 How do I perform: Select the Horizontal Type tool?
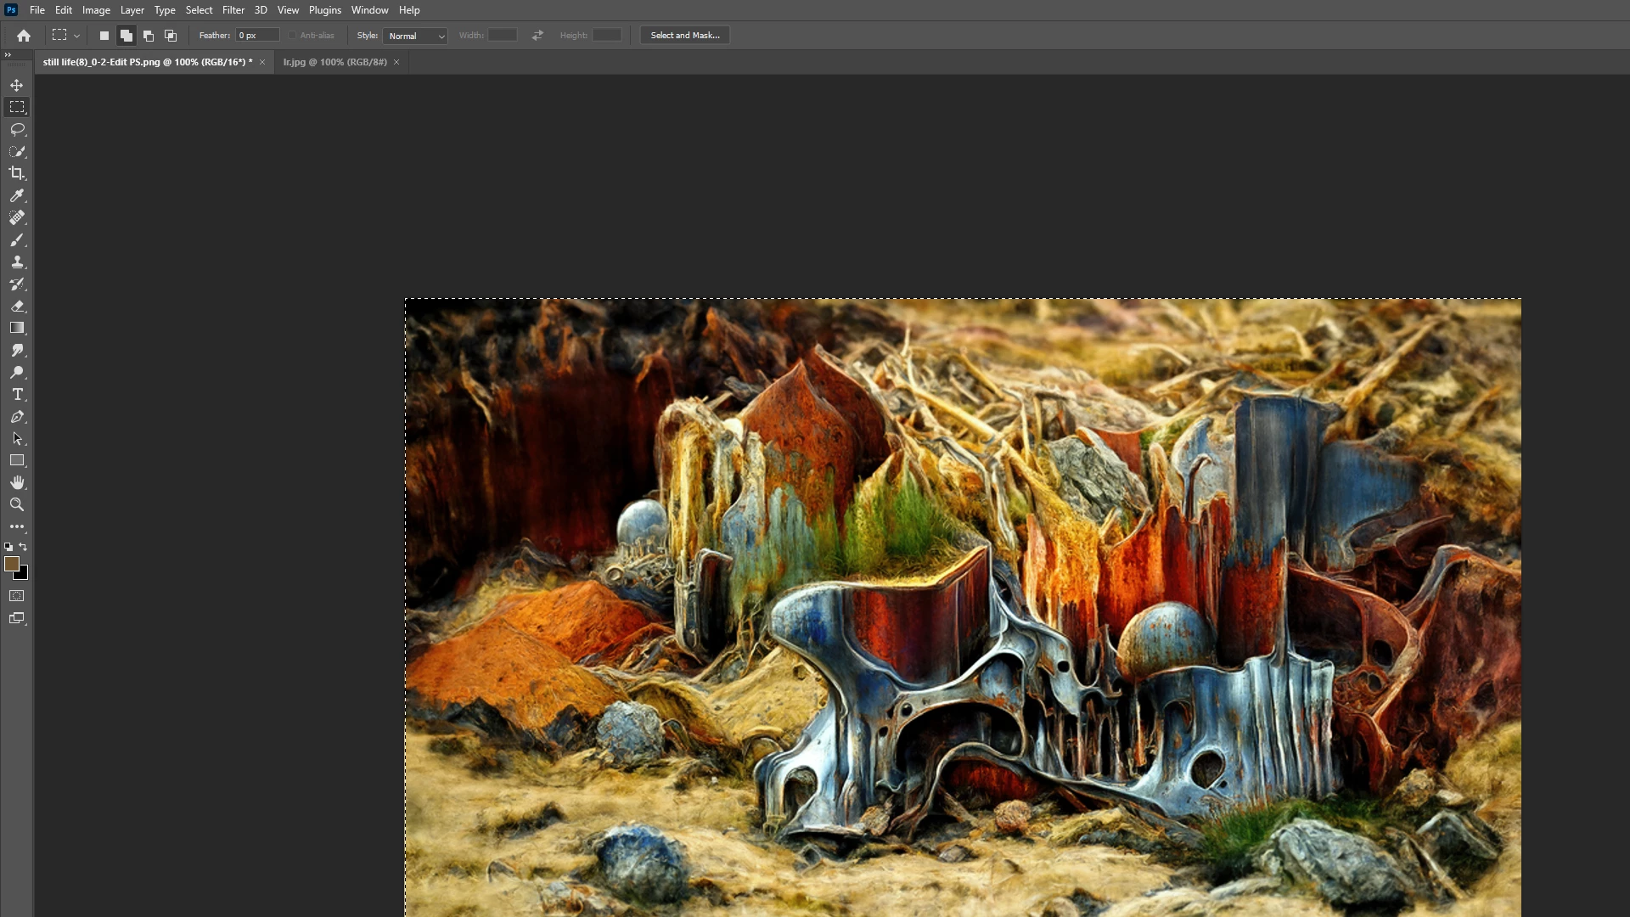[x=17, y=395]
